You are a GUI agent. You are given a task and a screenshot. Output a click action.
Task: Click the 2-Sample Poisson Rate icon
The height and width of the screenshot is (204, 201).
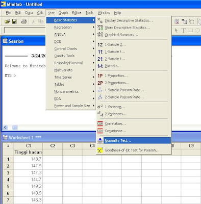[100, 97]
